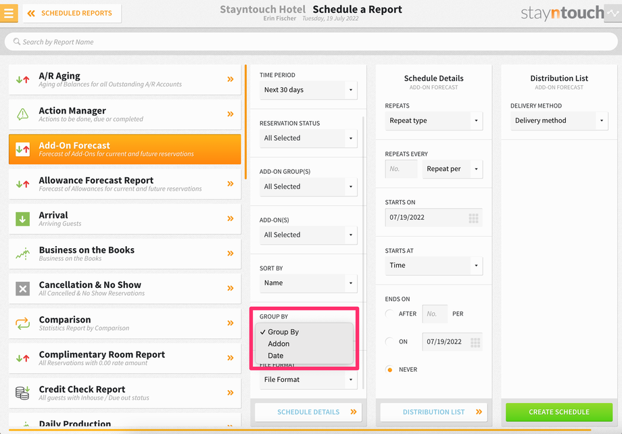Open the Delivery method dropdown

tap(559, 121)
